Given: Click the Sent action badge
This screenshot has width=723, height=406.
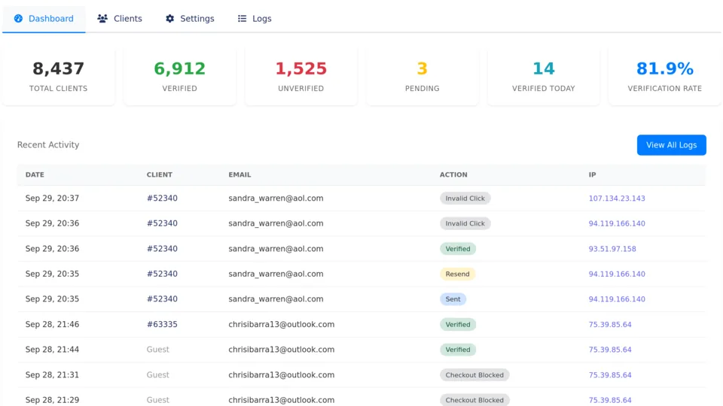Looking at the screenshot, I should click(453, 299).
